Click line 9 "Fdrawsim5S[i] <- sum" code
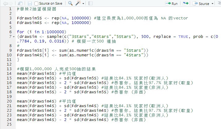This screenshot has width=221, height=129. (42, 50)
